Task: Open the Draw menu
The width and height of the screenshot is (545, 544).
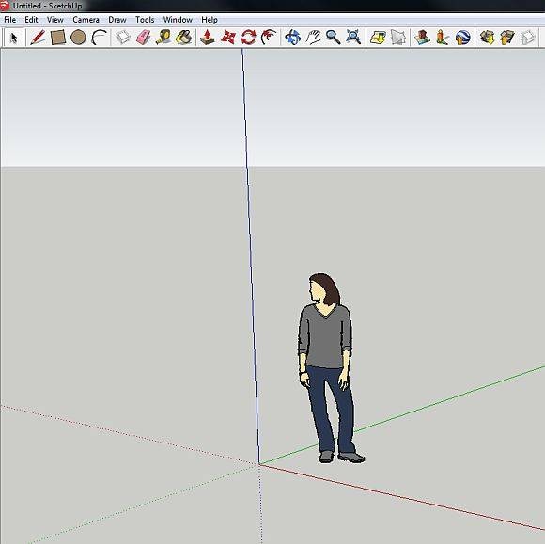Action: click(x=117, y=20)
